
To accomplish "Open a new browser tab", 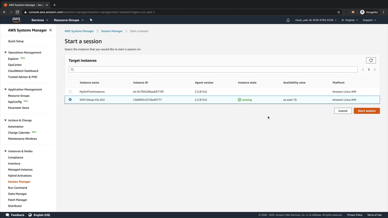I will pyautogui.click(x=55, y=5).
